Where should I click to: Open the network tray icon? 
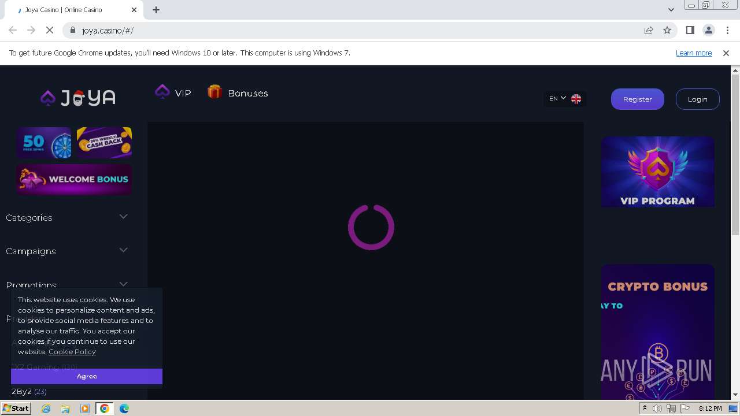[x=671, y=408]
